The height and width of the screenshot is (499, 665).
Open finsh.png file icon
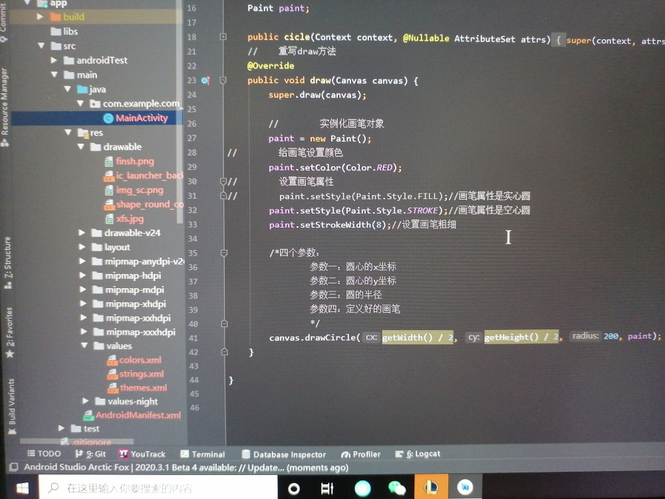click(x=109, y=162)
